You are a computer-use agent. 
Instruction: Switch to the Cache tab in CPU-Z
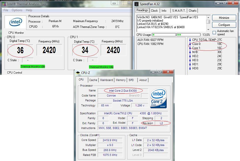point(93,80)
